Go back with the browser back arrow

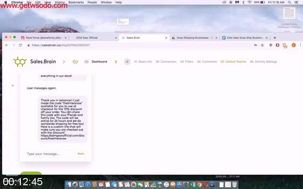click(7, 45)
